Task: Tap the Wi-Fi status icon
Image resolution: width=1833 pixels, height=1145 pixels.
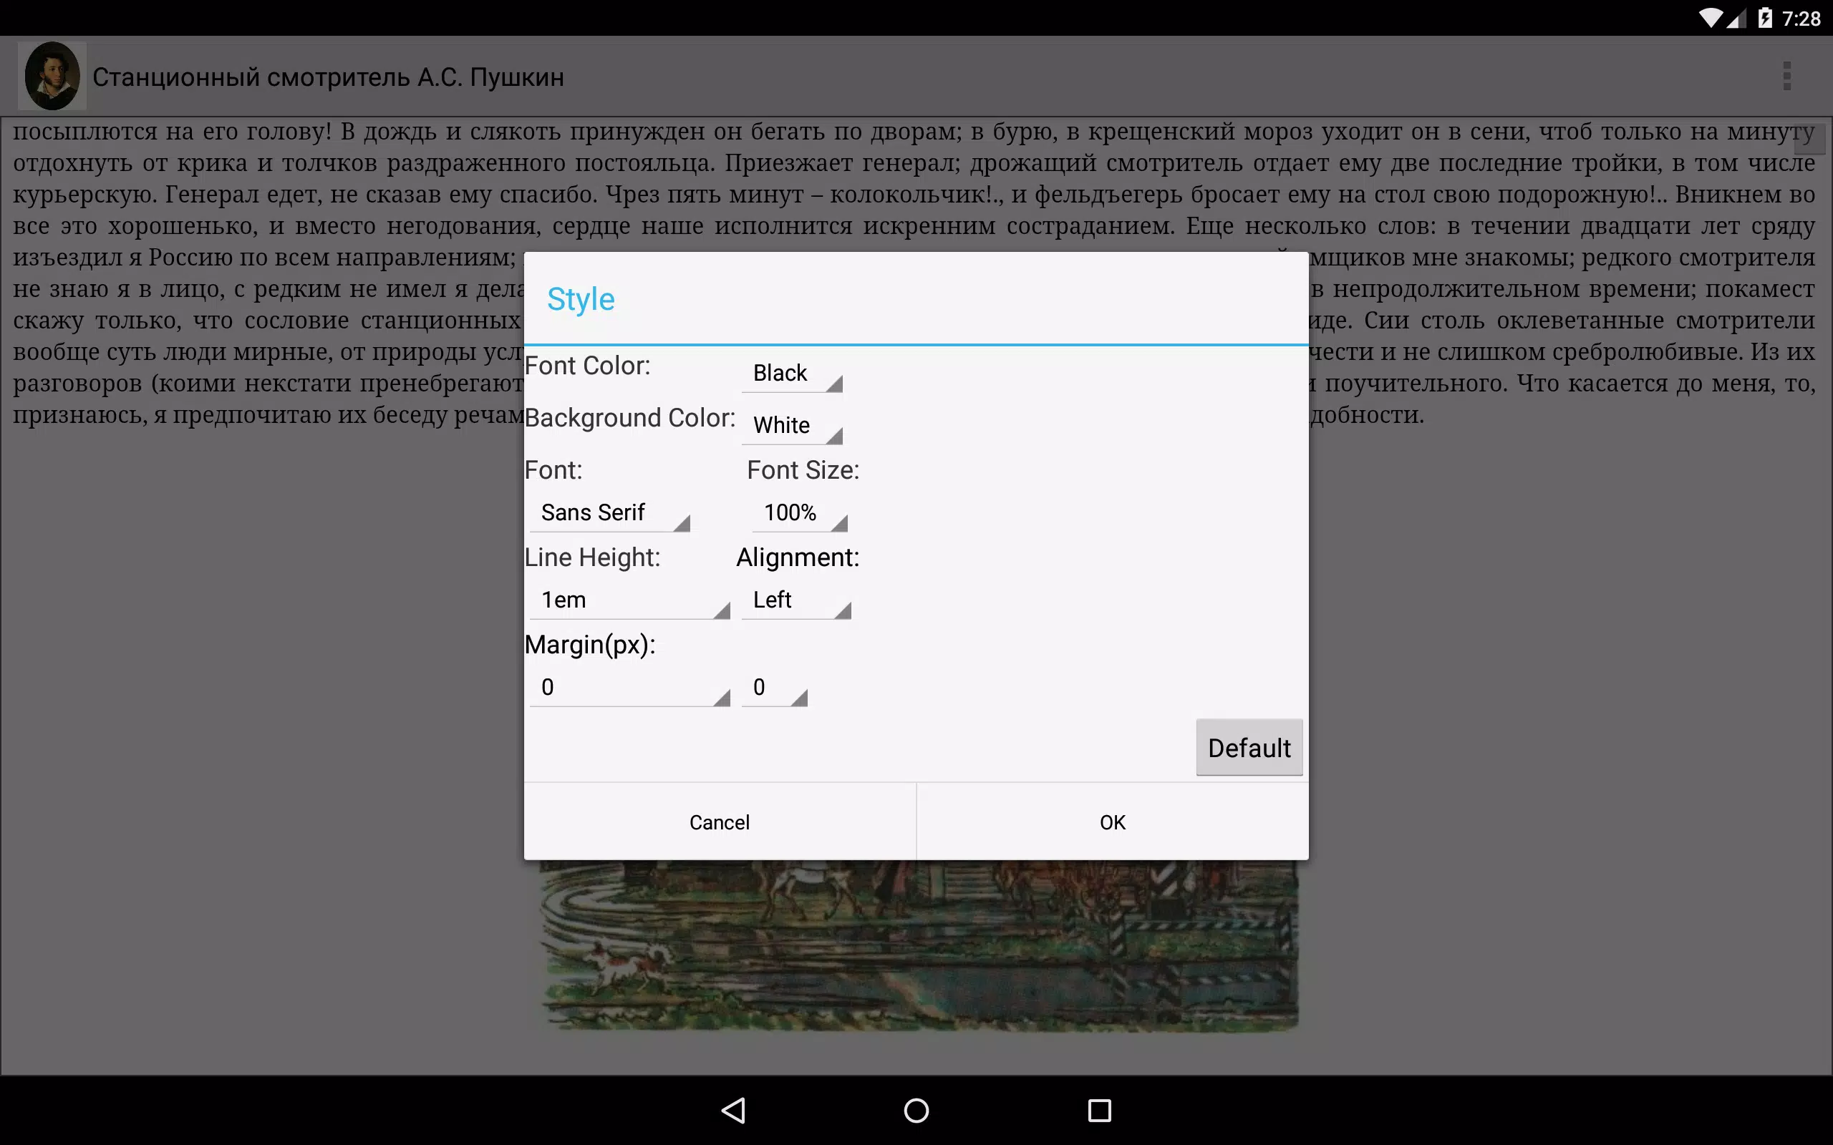Action: tap(1711, 18)
